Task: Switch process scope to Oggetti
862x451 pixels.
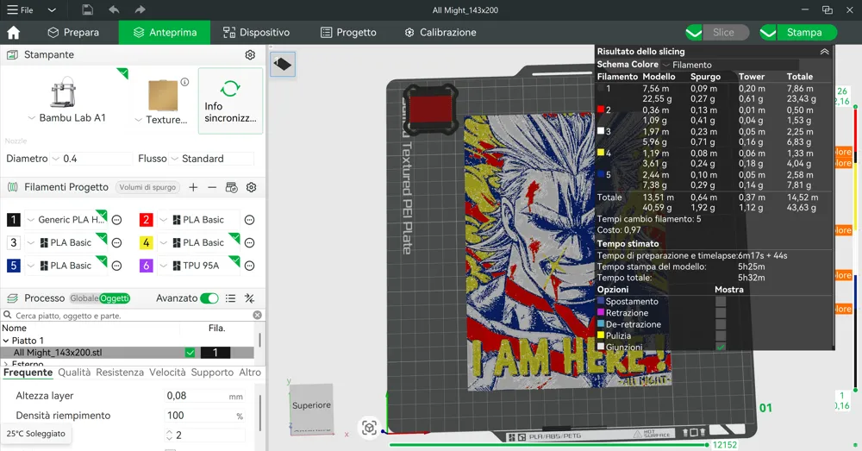Action: (x=115, y=298)
